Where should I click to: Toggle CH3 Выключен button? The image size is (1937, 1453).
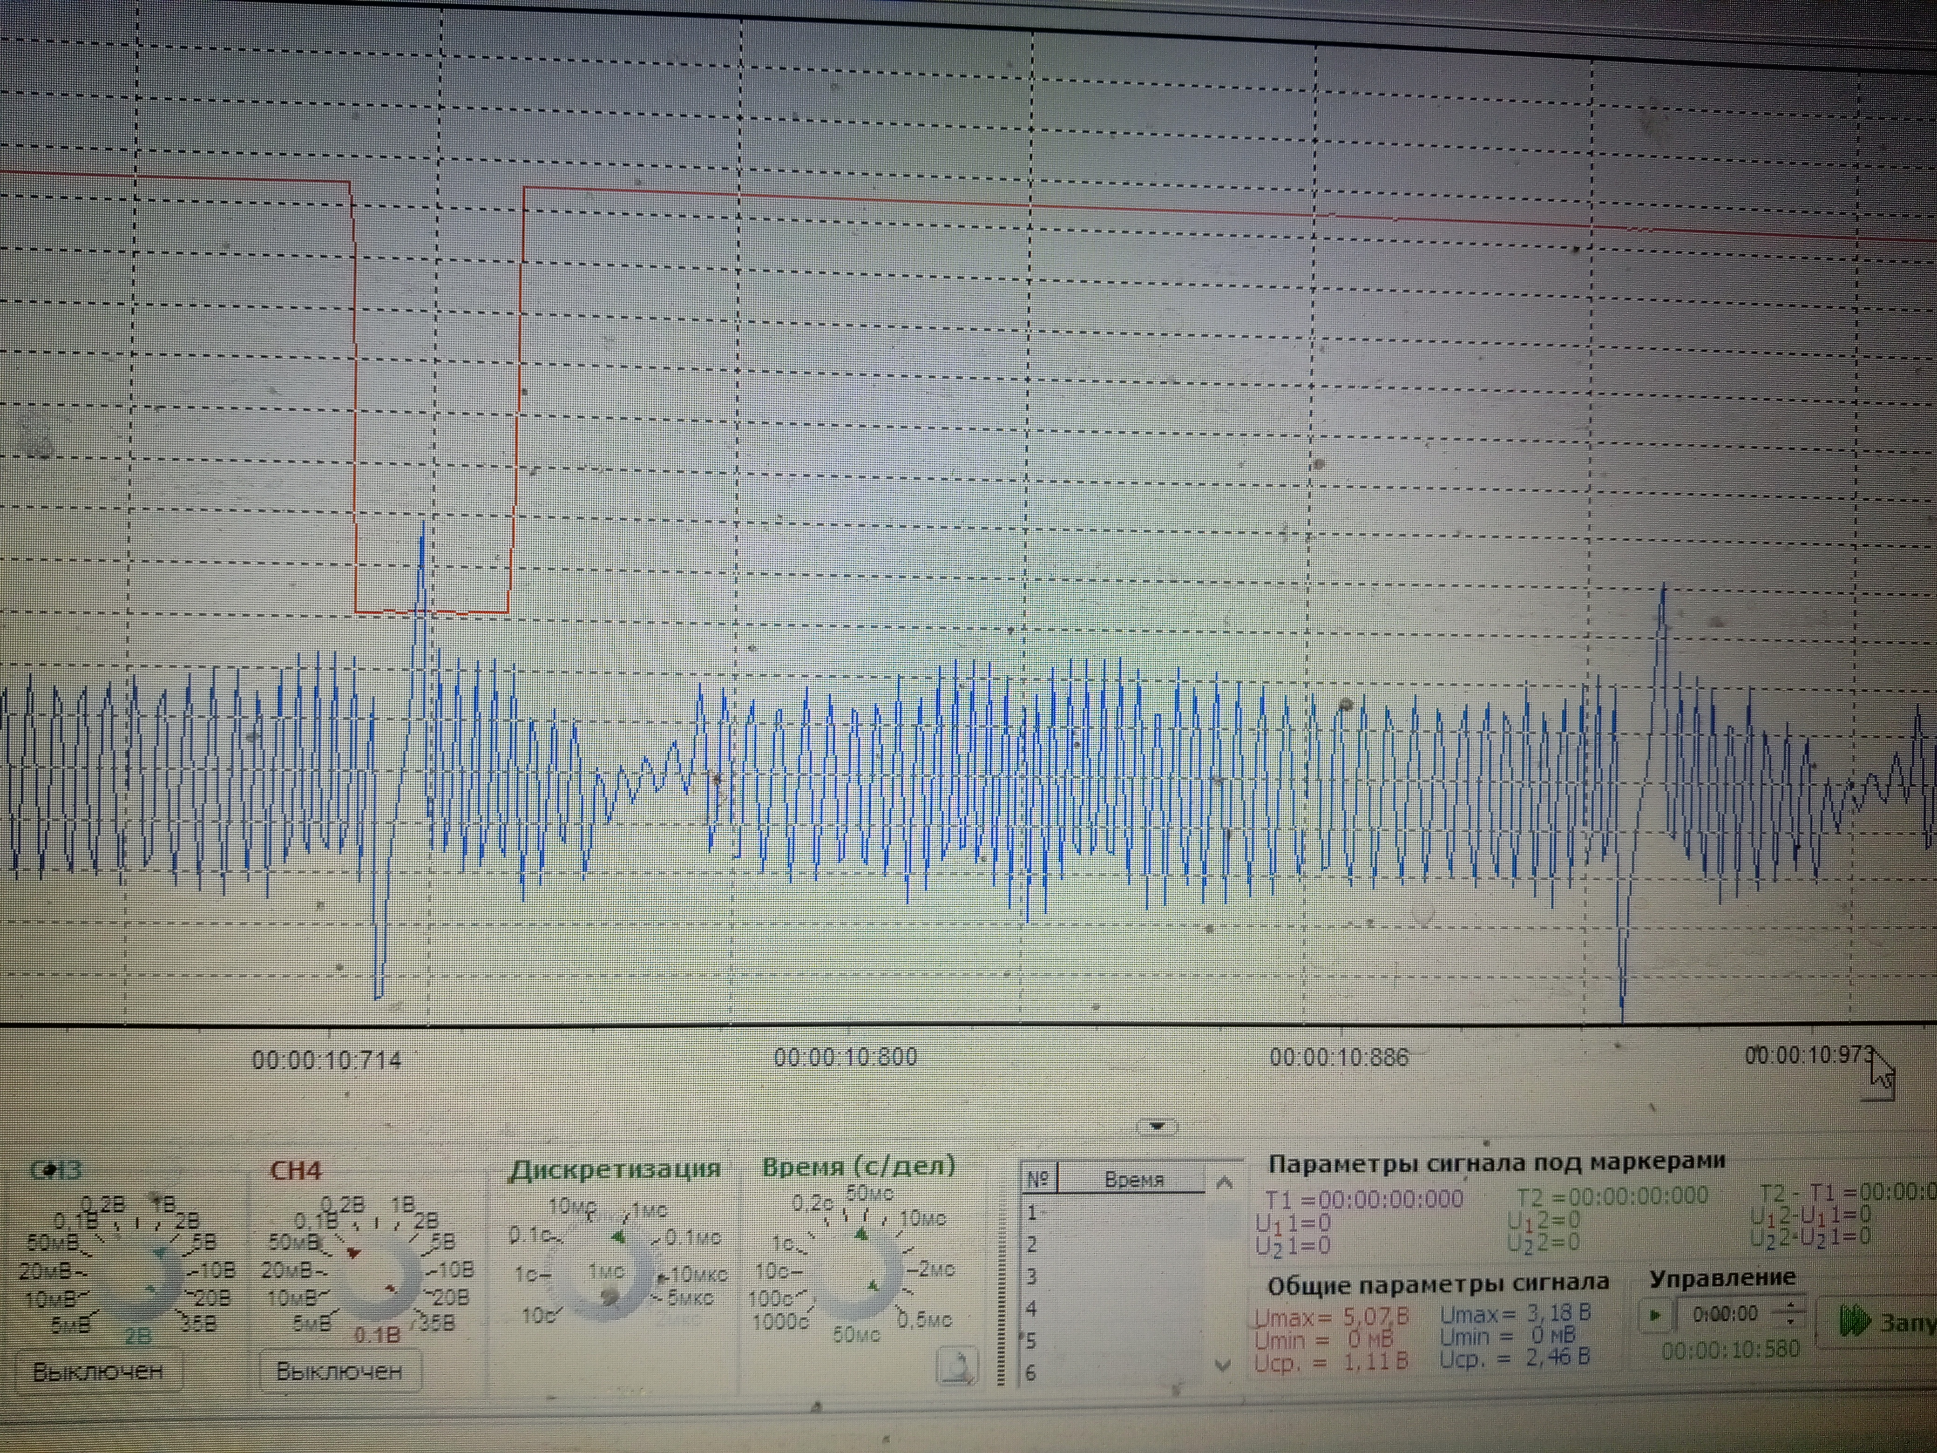tap(98, 1371)
